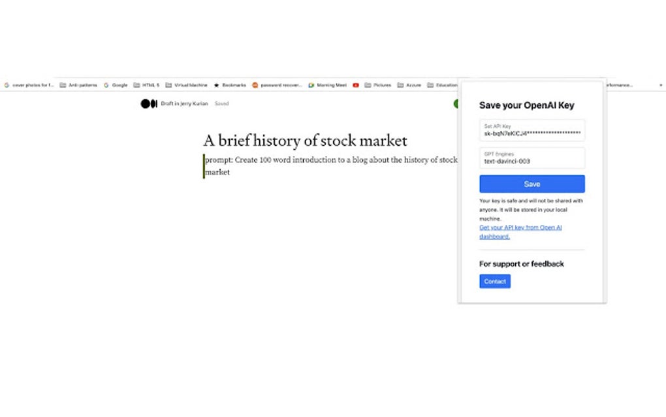Open the password recovery bookmark

pos(277,85)
